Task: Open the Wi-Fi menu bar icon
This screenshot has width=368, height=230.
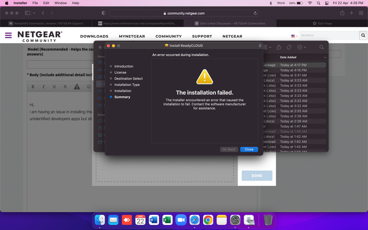Action: coord(310,3)
